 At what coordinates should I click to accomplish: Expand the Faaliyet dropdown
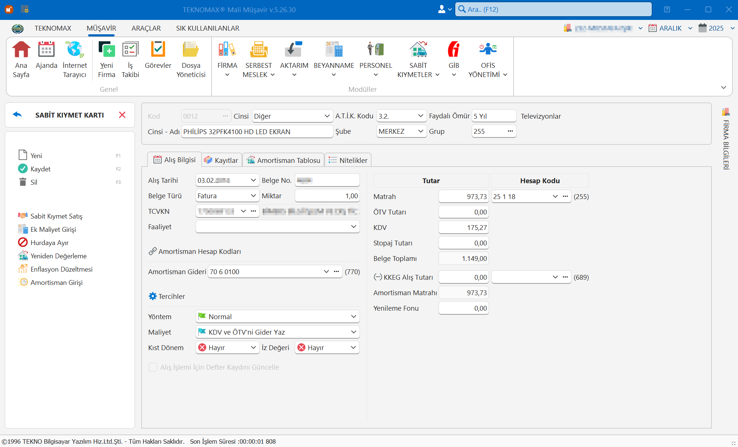pos(354,227)
